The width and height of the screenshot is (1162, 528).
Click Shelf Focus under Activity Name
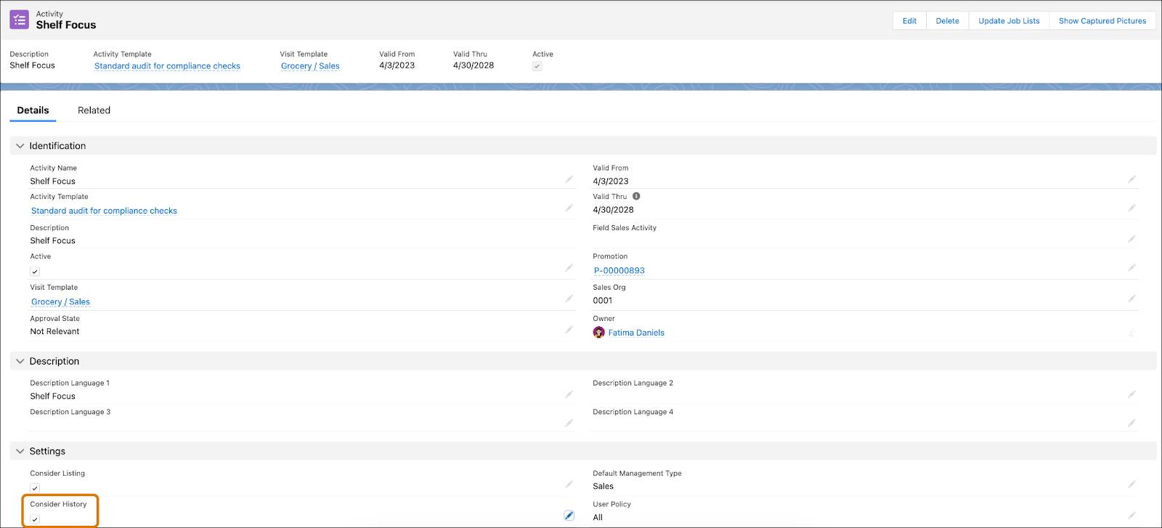click(x=52, y=182)
